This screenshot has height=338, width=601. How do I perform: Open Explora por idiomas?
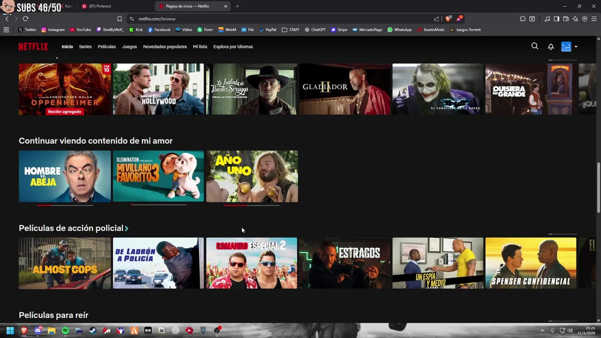(x=233, y=46)
